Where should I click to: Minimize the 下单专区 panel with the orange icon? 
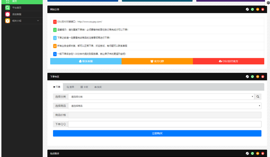257,76
